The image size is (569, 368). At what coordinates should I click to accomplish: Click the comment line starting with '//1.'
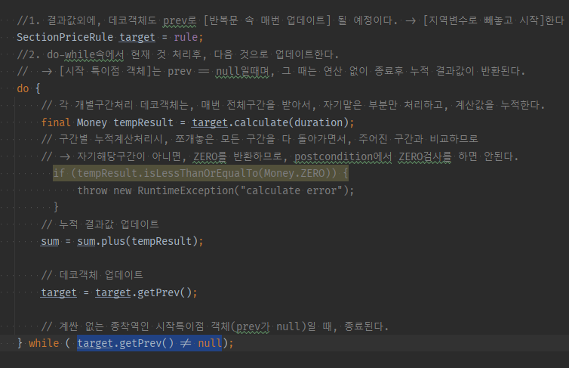click(291, 20)
